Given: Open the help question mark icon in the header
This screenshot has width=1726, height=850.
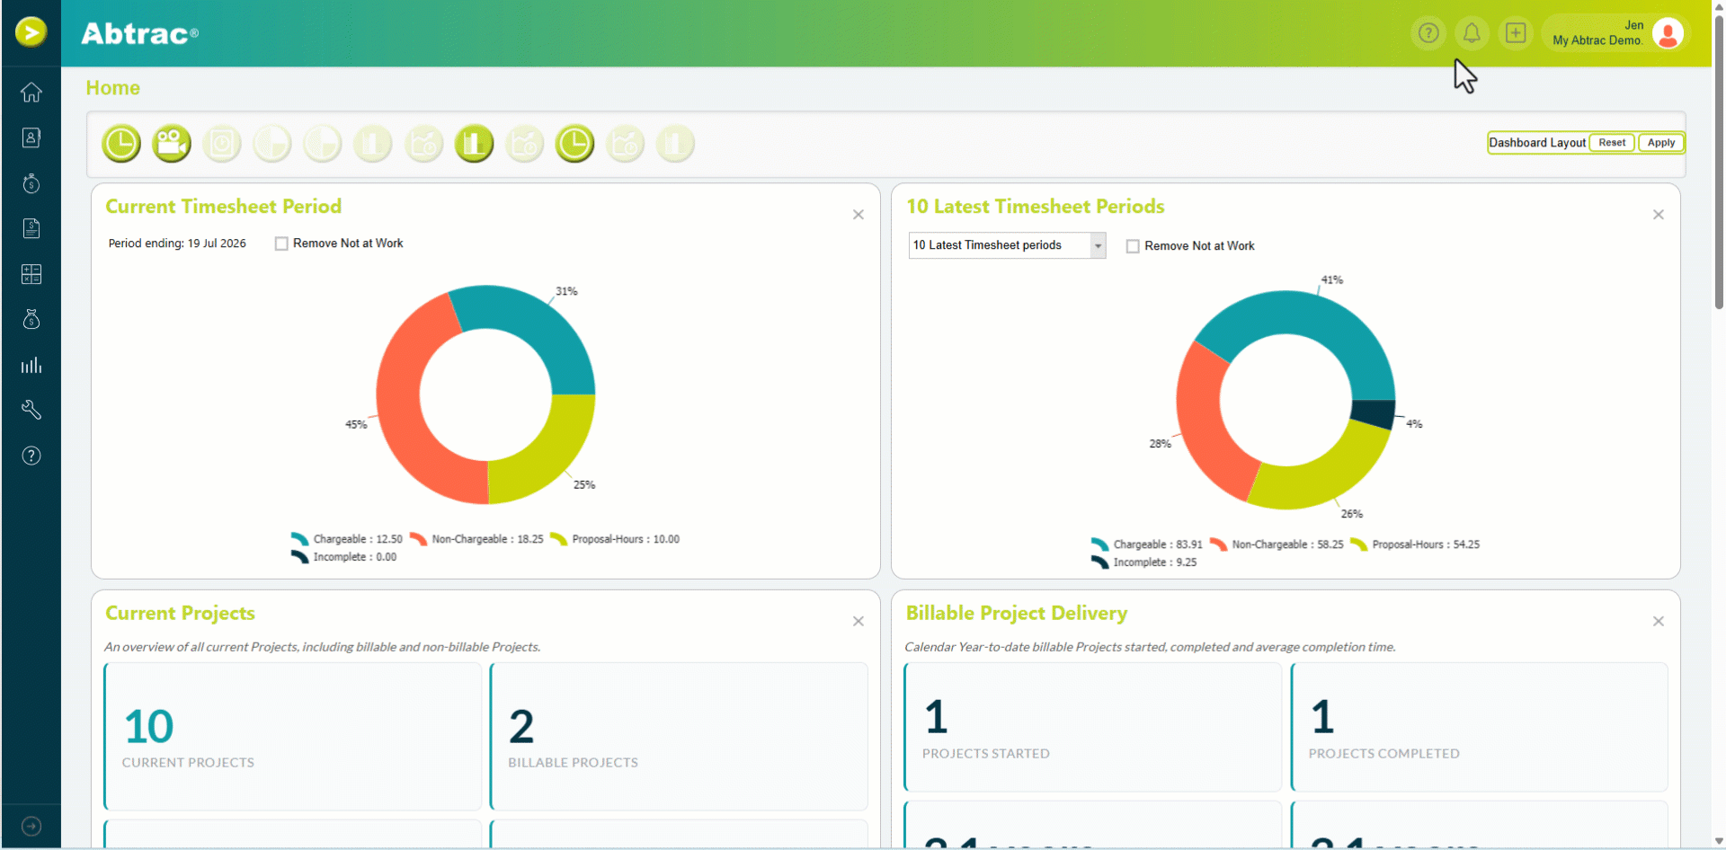Looking at the screenshot, I should (1428, 33).
